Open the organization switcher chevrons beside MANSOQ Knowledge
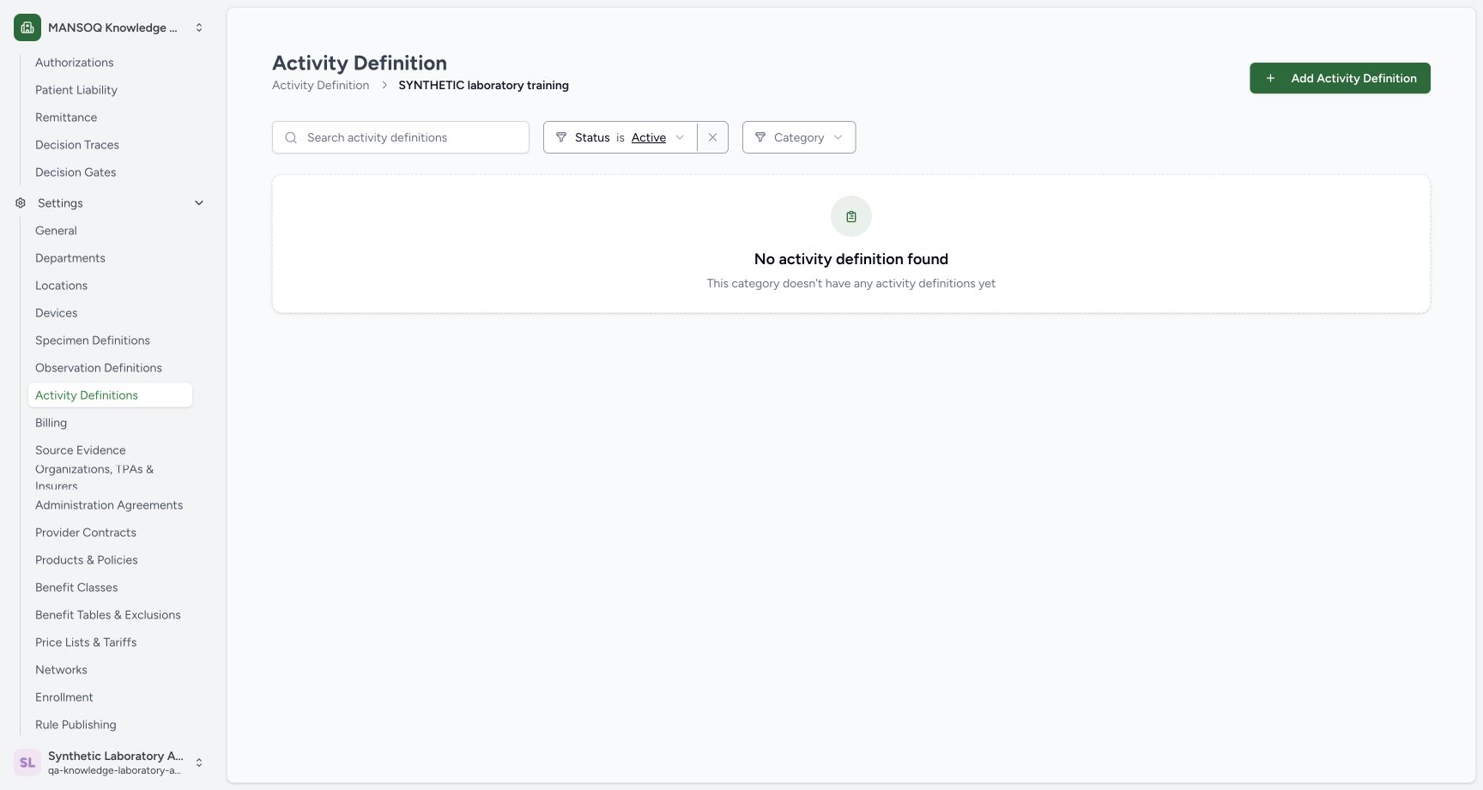This screenshot has height=790, width=1483. coord(199,27)
